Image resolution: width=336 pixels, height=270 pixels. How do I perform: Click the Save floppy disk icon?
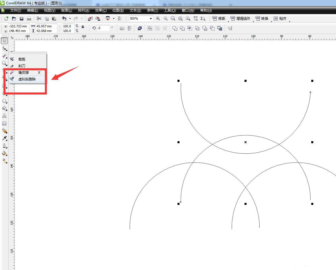coord(22,18)
